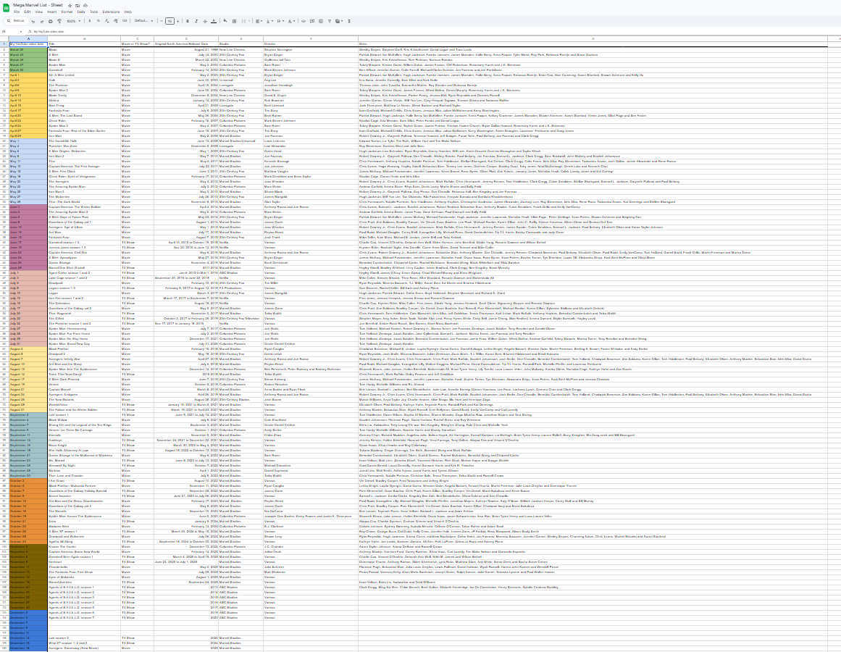Format selection as percent
This screenshot has height=652, width=841.
pos(98,21)
